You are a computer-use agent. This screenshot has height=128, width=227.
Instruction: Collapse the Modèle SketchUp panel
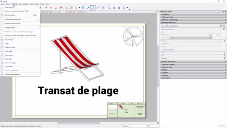(x=161, y=22)
